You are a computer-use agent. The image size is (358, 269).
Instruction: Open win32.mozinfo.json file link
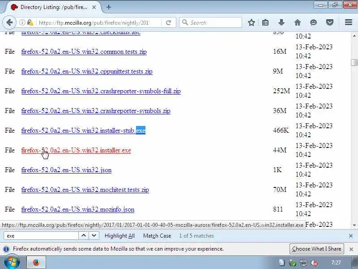click(77, 209)
